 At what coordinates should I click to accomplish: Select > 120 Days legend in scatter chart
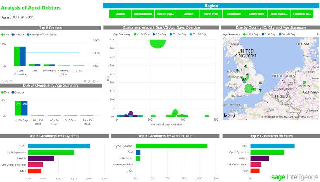click(142, 34)
